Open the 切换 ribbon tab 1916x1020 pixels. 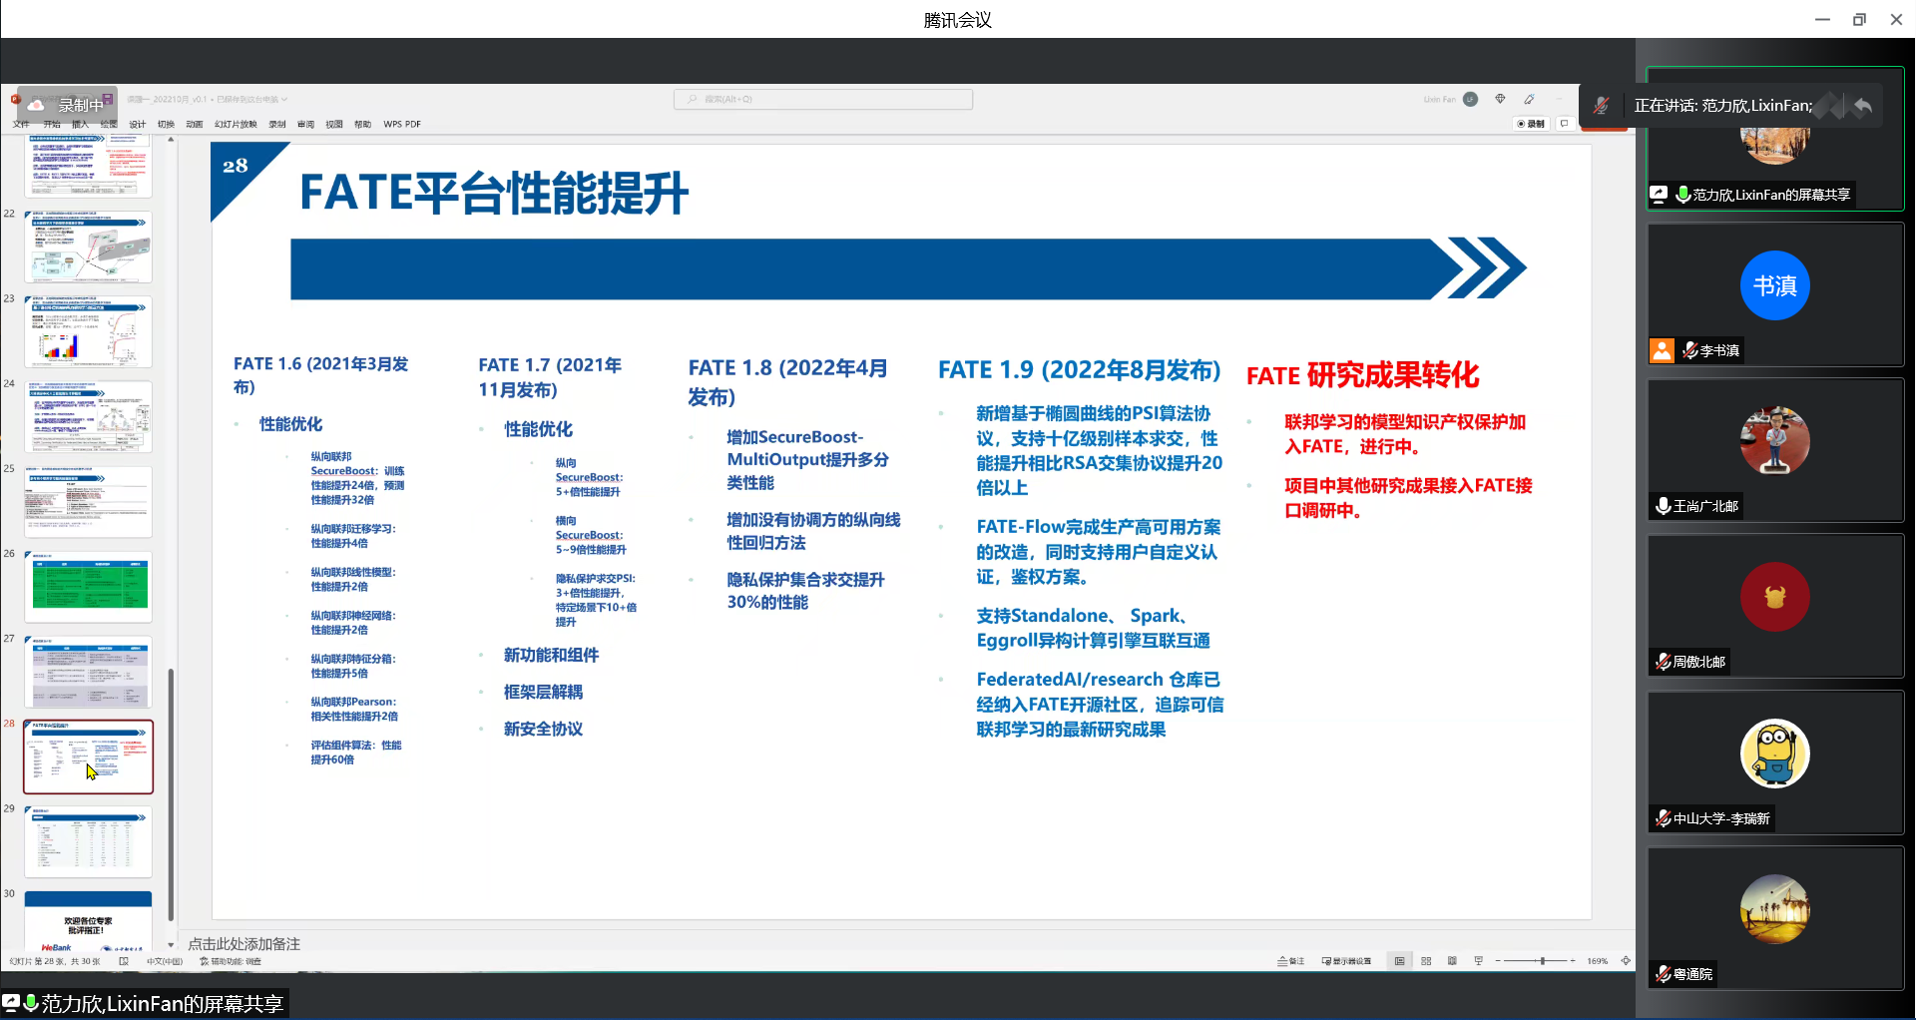(x=166, y=125)
